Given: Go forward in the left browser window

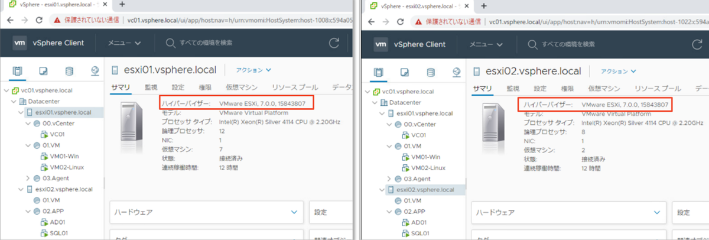Looking at the screenshot, I should pyautogui.click(x=24, y=19).
